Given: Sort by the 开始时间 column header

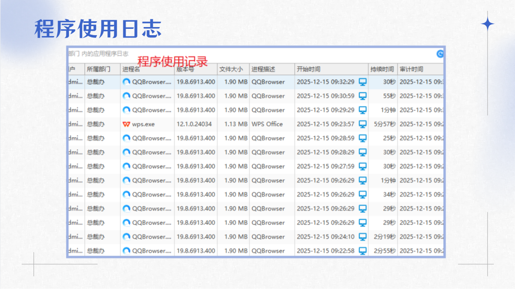Looking at the screenshot, I should tap(332, 69).
